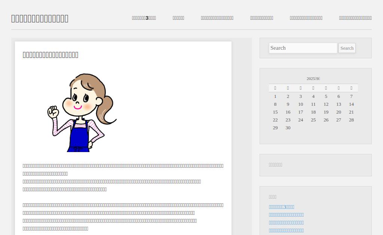The width and height of the screenshot is (383, 235).
Task: Click the post title heading above the illustration
Action: coord(50,55)
